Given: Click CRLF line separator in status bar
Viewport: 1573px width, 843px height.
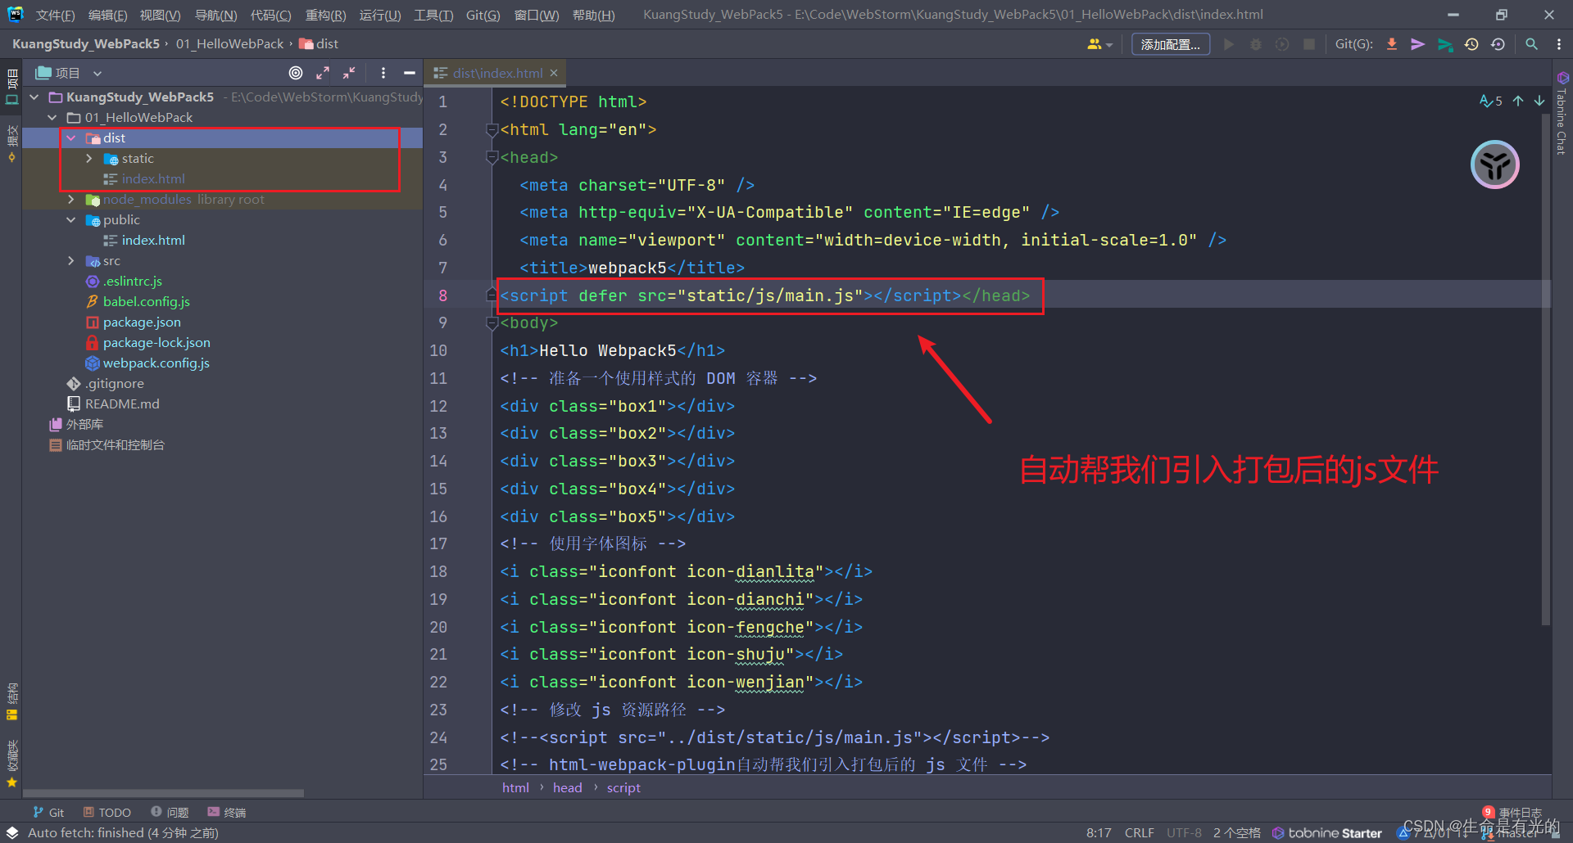Looking at the screenshot, I should (x=1139, y=832).
